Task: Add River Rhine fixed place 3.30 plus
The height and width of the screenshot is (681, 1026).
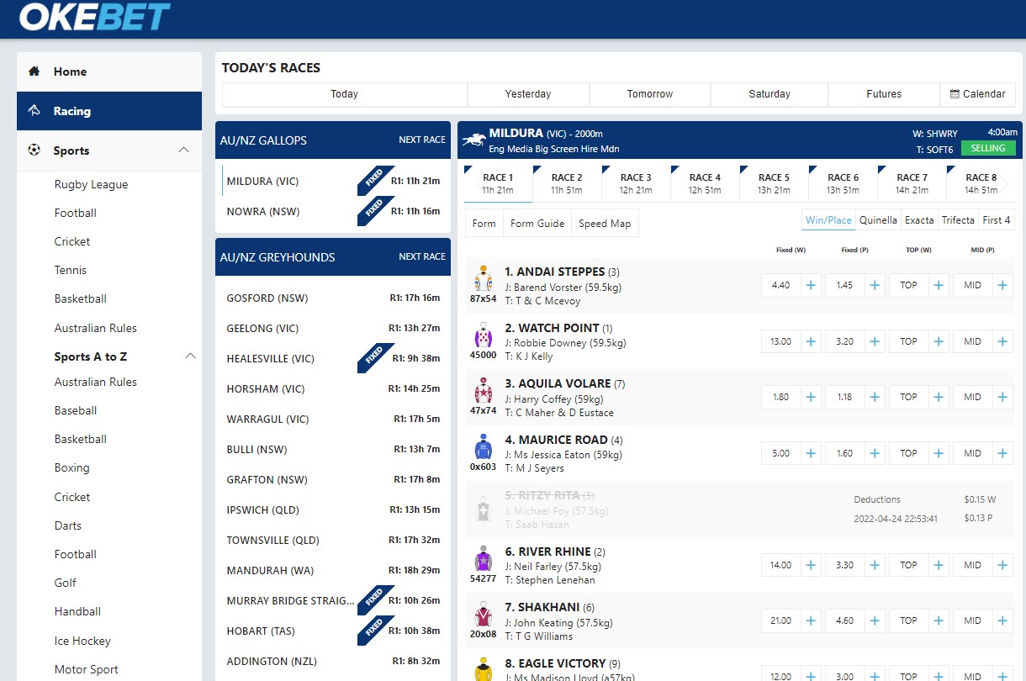Action: [875, 565]
